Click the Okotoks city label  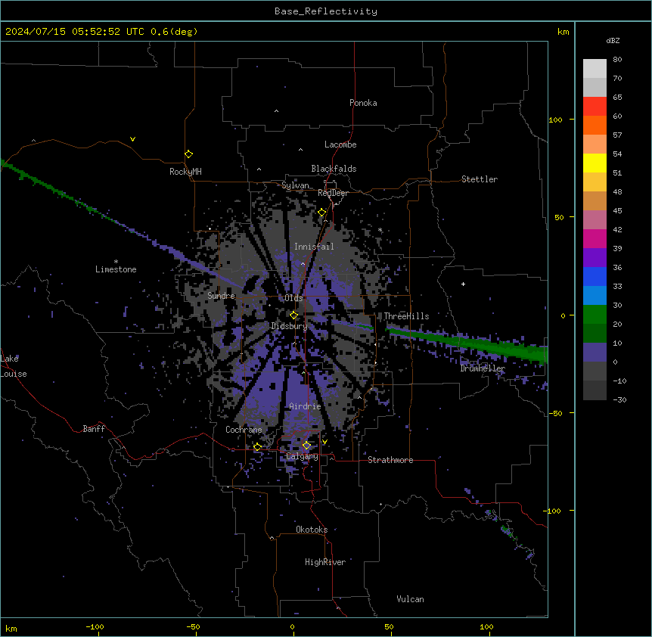[312, 530]
